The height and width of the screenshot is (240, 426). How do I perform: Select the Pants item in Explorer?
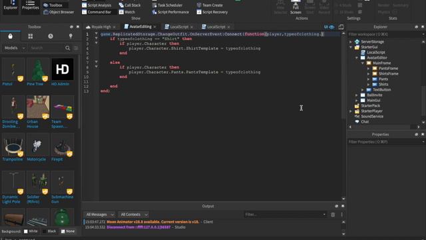click(380, 79)
